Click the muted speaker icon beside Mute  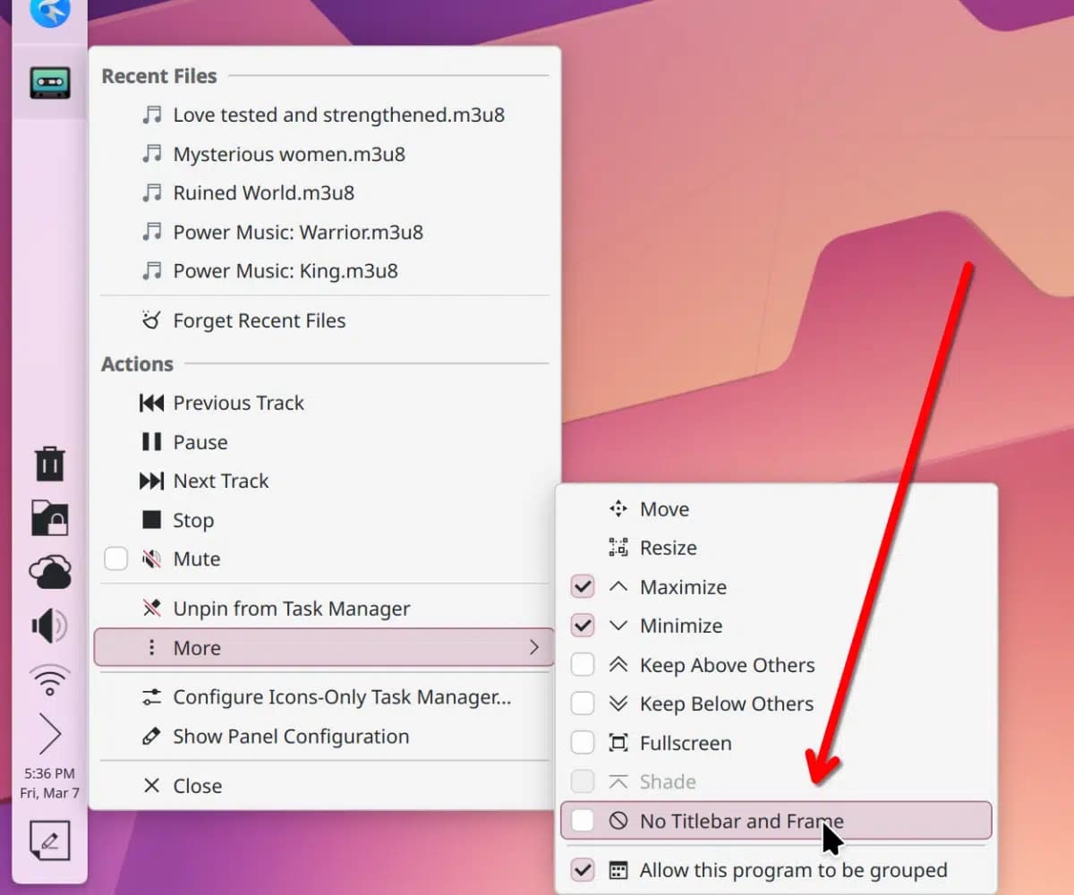pyautogui.click(x=152, y=559)
